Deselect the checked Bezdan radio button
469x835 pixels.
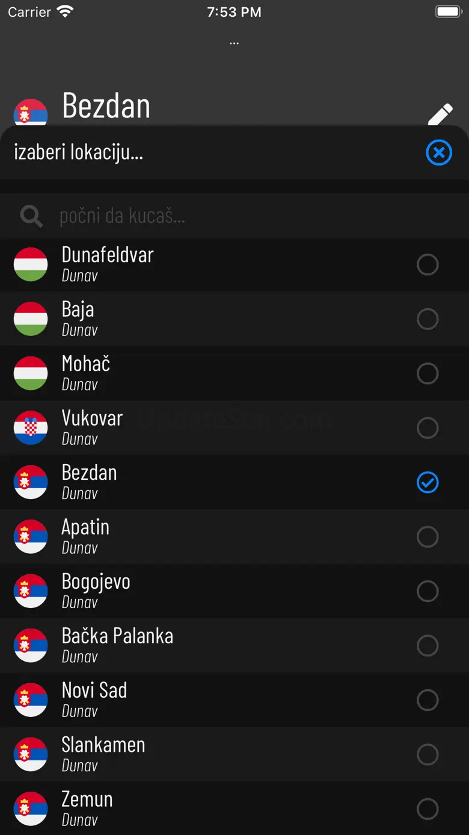428,482
